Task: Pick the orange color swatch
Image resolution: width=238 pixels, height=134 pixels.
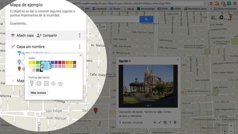Action: click(67, 63)
